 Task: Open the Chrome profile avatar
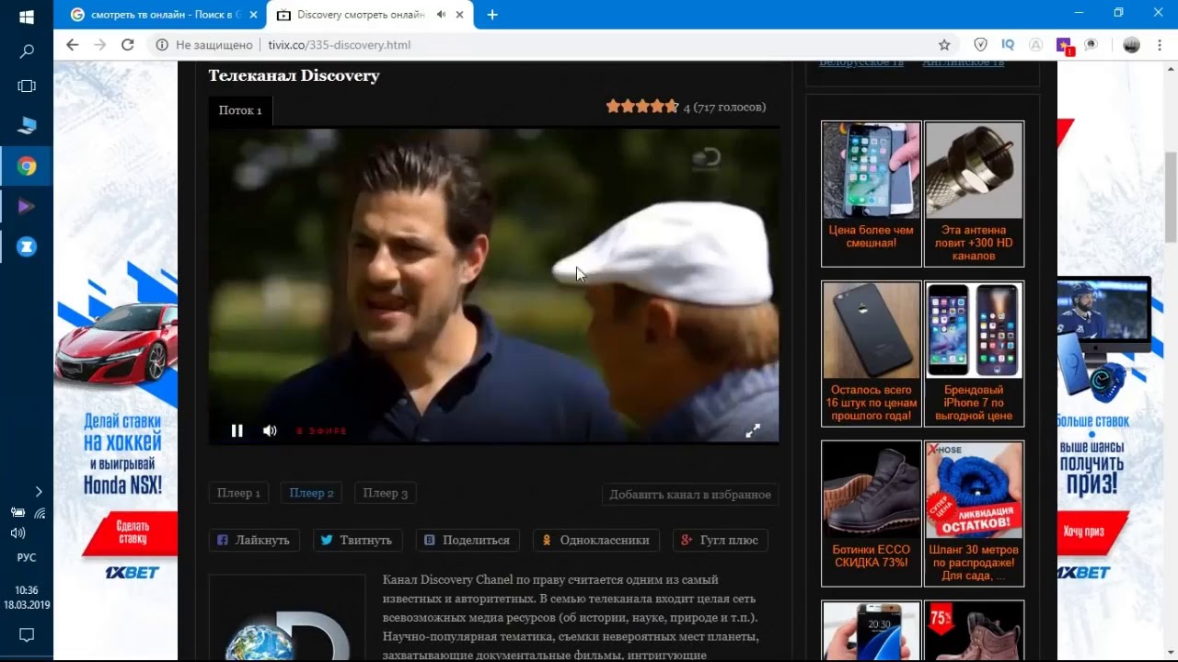coord(1132,44)
